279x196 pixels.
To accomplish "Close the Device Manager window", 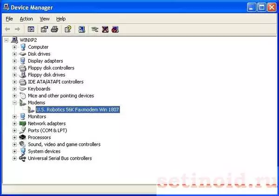I will click(272, 7).
